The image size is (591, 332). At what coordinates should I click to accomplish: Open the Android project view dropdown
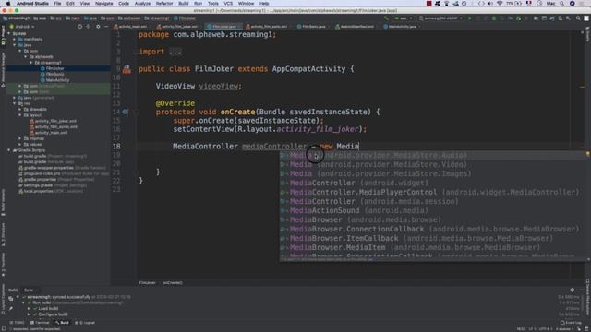point(22,27)
